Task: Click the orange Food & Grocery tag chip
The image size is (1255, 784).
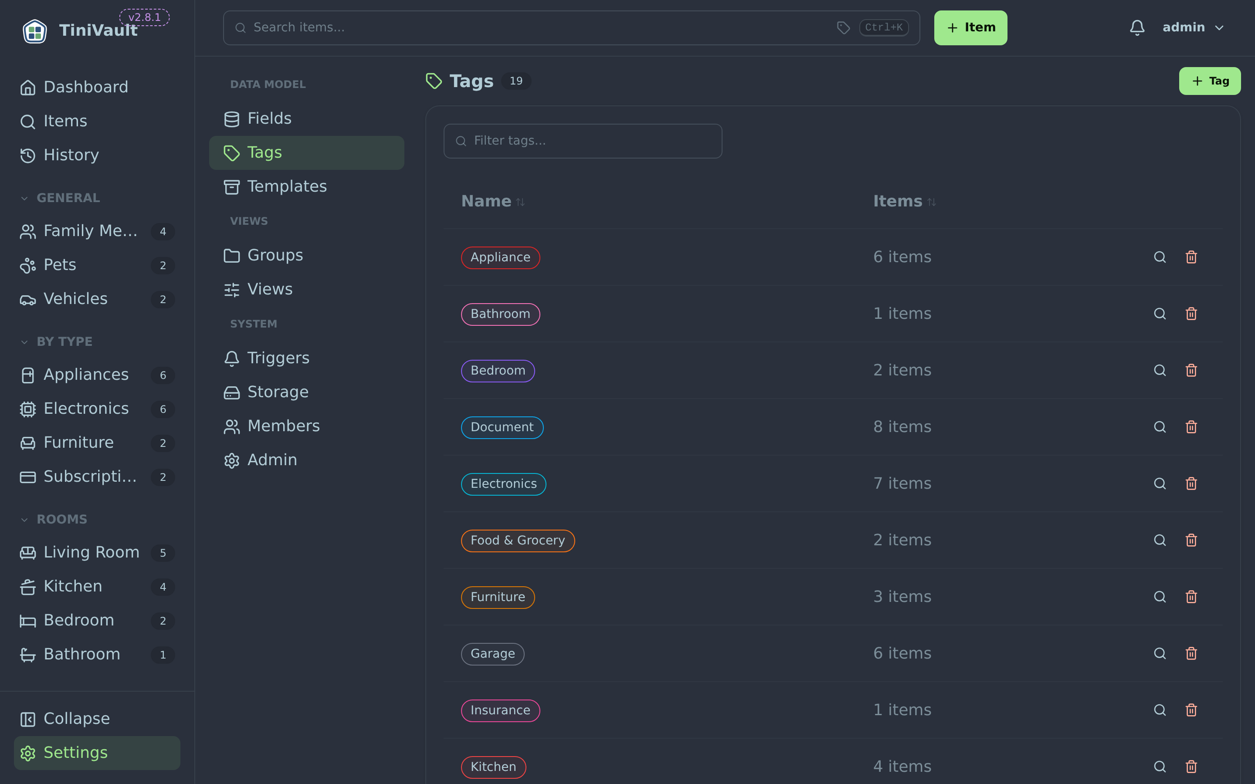Action: tap(518, 541)
